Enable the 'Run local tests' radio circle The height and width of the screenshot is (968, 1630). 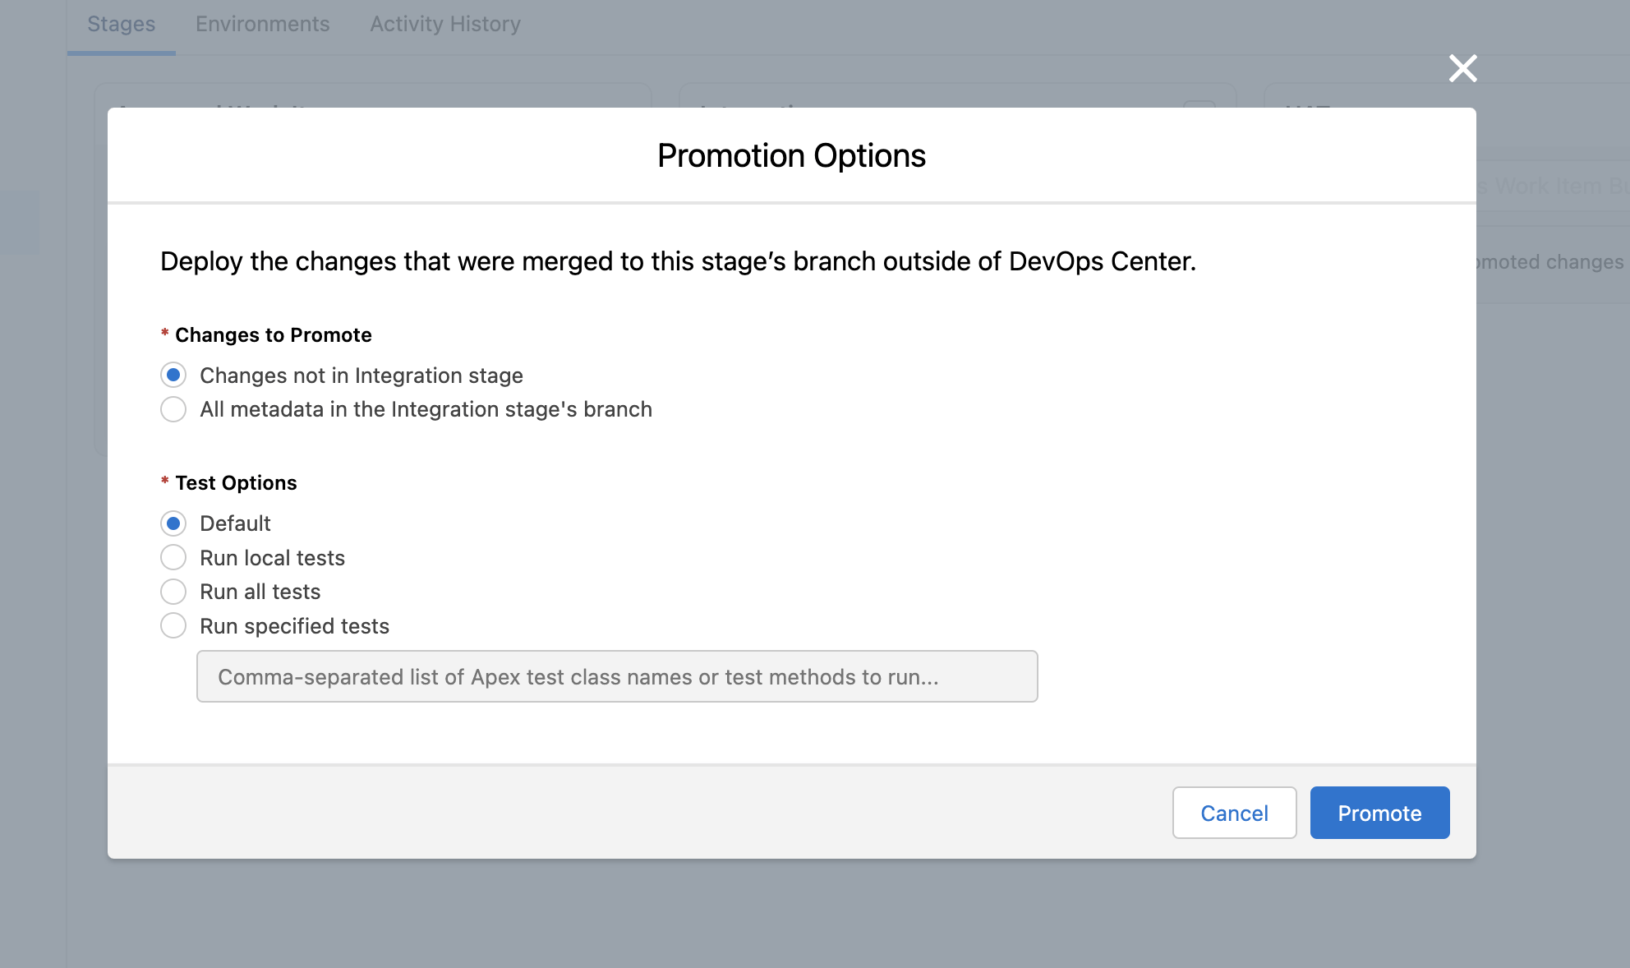click(x=173, y=558)
